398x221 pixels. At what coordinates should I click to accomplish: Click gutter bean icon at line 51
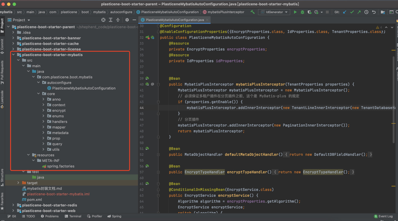click(x=147, y=149)
